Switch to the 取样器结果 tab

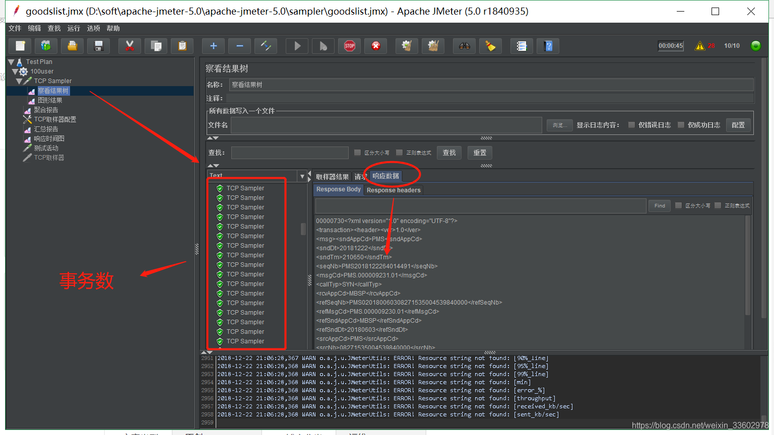pos(332,177)
